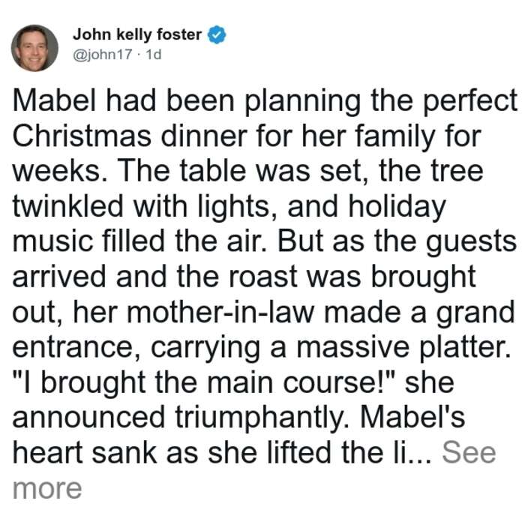Click the word heart on the final text line
The height and width of the screenshot is (525, 525).
click(47, 452)
